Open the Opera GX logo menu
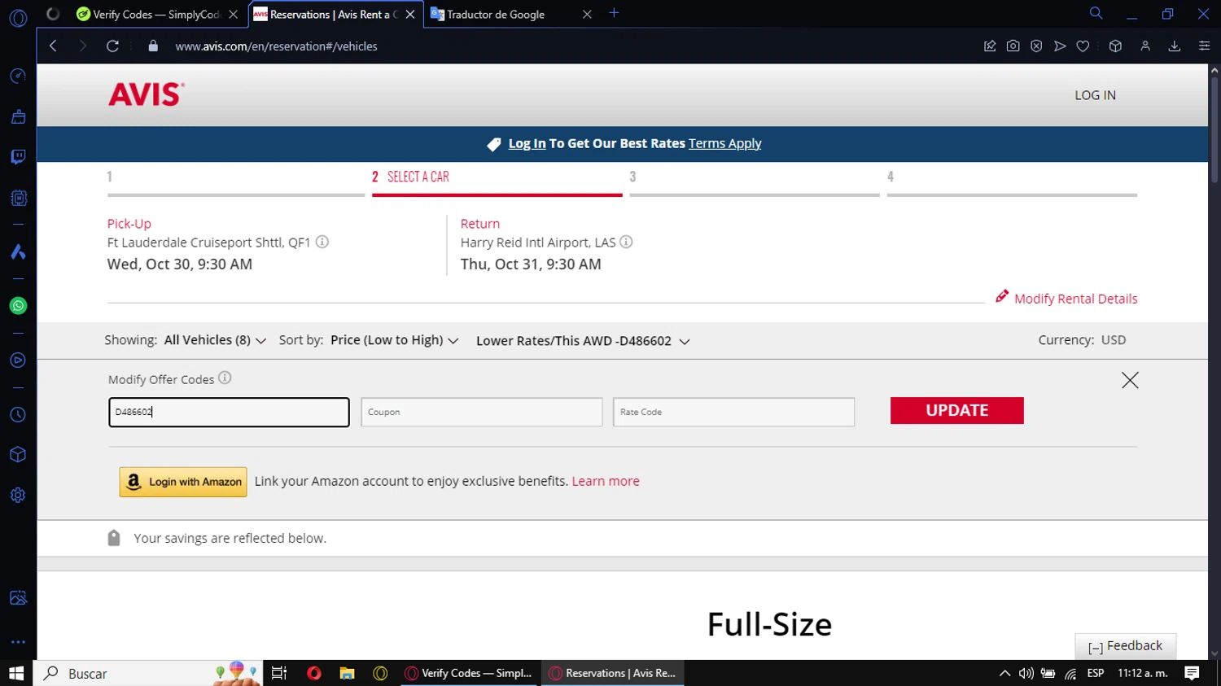Viewport: 1221px width, 686px height. click(18, 18)
